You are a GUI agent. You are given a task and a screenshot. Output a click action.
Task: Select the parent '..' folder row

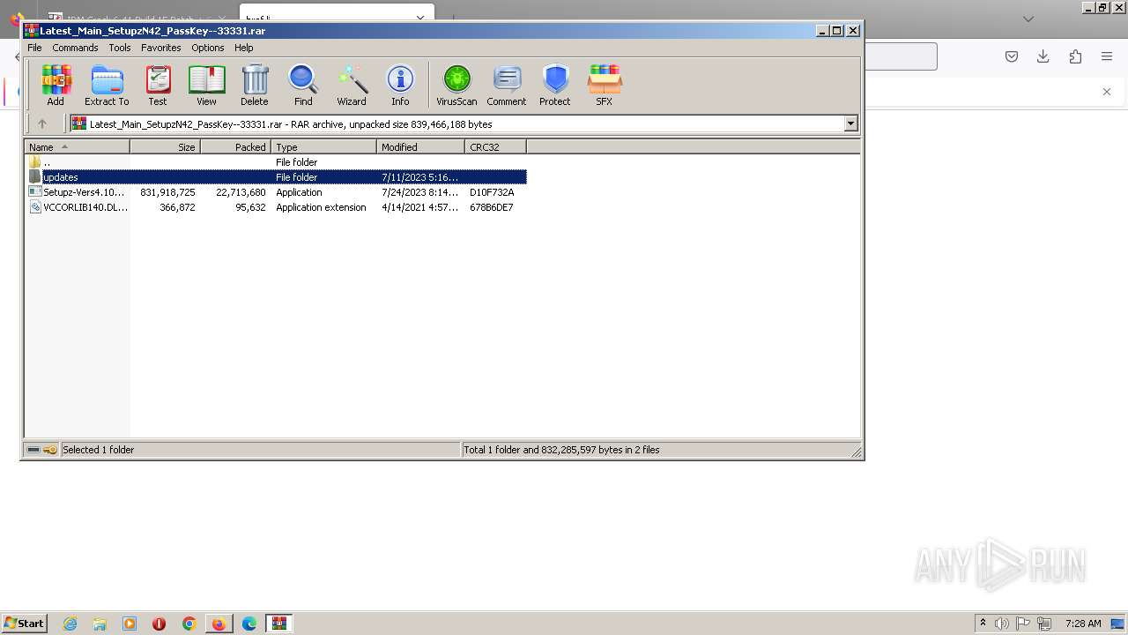click(276, 162)
